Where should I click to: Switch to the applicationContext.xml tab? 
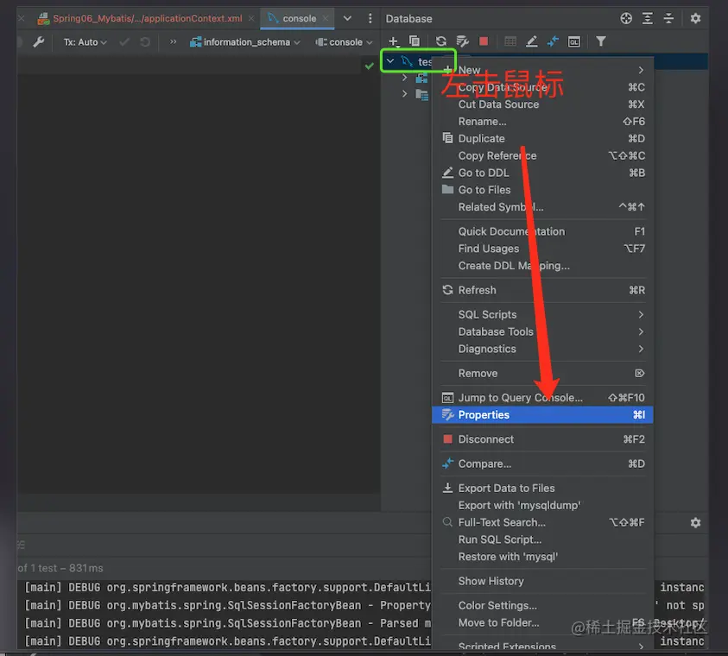pos(147,18)
